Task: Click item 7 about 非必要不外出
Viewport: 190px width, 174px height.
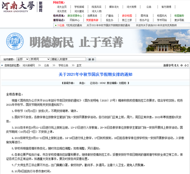Action: point(78,165)
